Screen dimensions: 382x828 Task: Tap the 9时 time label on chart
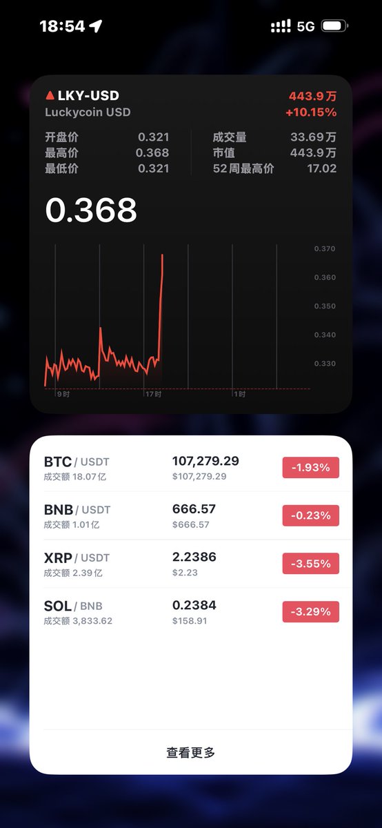(x=63, y=394)
